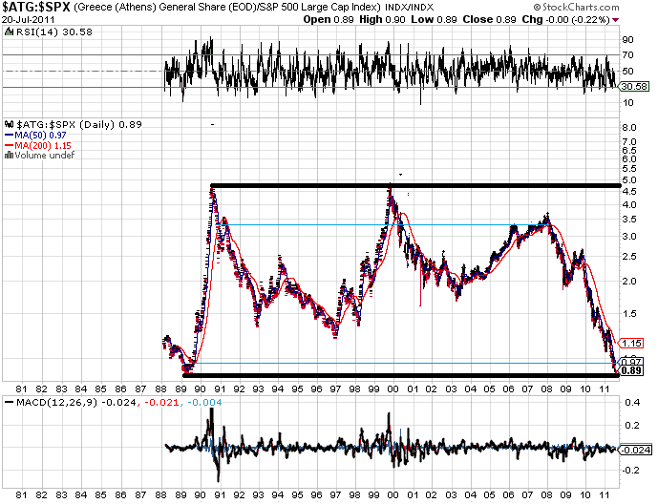Click the Chg -0.00 (-0.22%) value
Image resolution: width=658 pixels, height=504 pixels.
[x=565, y=20]
